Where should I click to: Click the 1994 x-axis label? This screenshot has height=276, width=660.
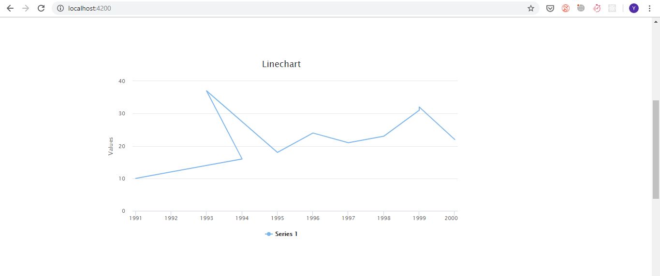point(242,218)
